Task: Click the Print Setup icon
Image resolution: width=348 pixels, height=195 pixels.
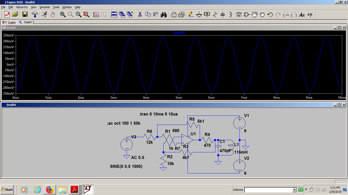Action: click(x=173, y=14)
